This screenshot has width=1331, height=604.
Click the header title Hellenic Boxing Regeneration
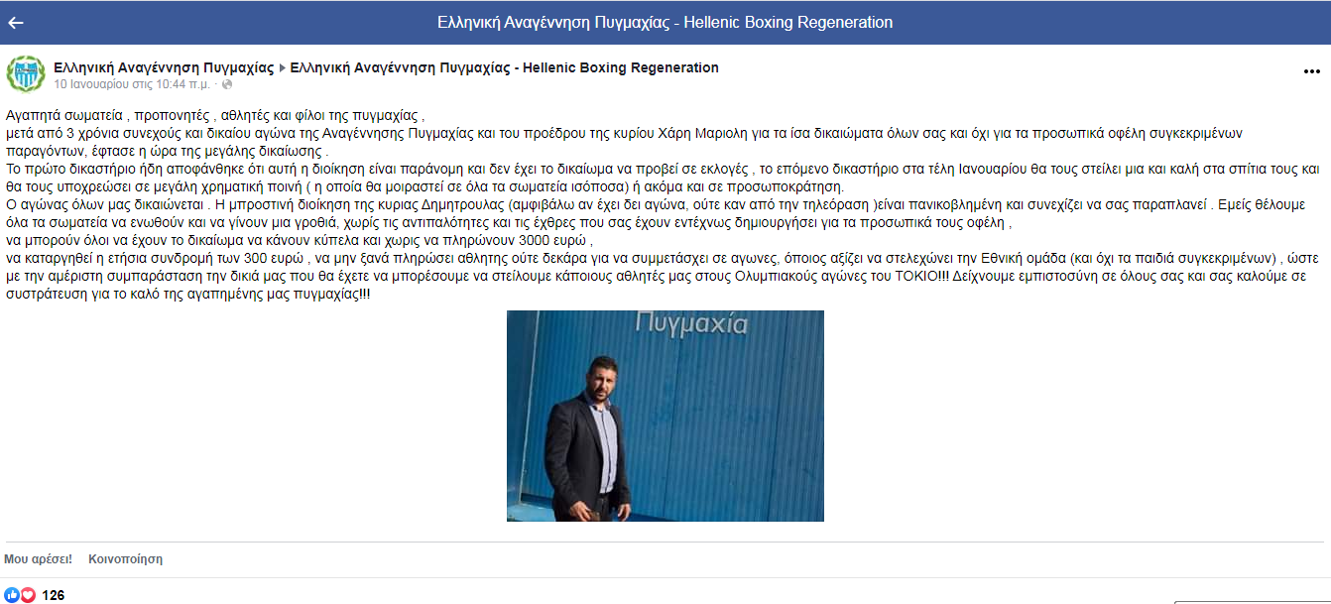point(665,22)
